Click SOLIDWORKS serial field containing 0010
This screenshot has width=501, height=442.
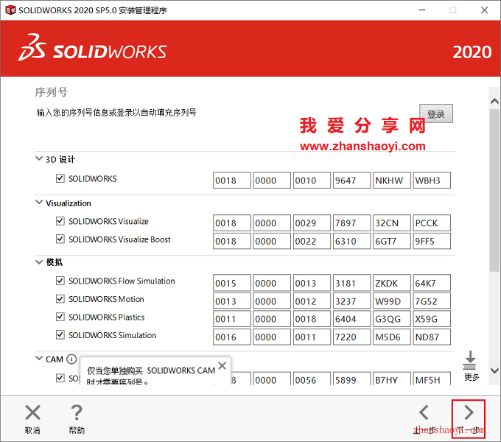coord(312,180)
